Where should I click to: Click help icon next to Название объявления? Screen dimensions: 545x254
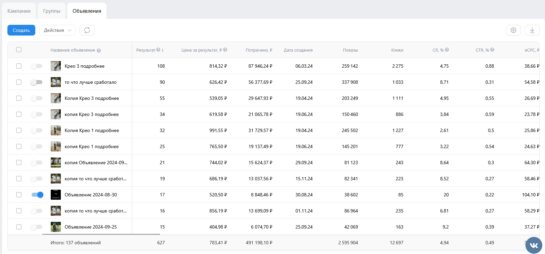click(99, 51)
